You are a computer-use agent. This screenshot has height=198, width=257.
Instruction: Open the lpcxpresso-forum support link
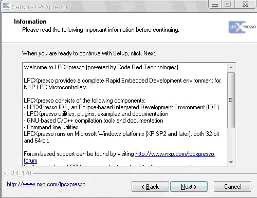coord(175,154)
